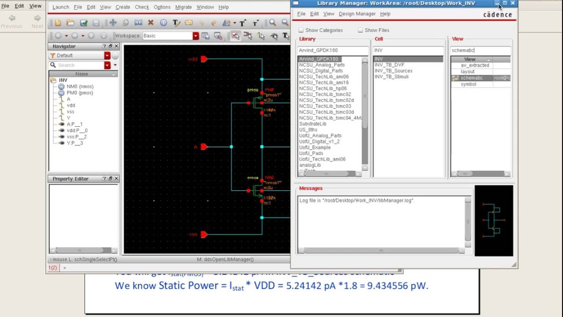563x317 pixels.
Task: Select the av_extracted view
Action: (x=475, y=65)
